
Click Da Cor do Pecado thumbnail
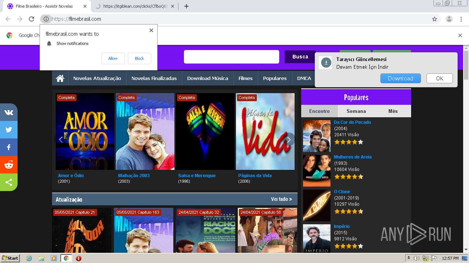[317, 136]
